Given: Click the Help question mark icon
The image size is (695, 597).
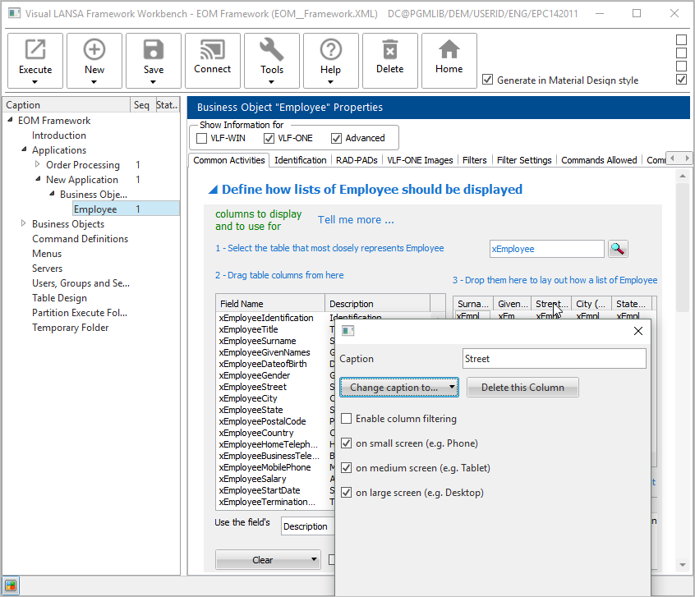Looking at the screenshot, I should coord(331,51).
